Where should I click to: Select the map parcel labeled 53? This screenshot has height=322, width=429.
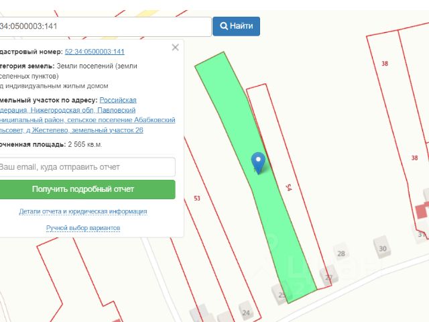click(x=197, y=199)
